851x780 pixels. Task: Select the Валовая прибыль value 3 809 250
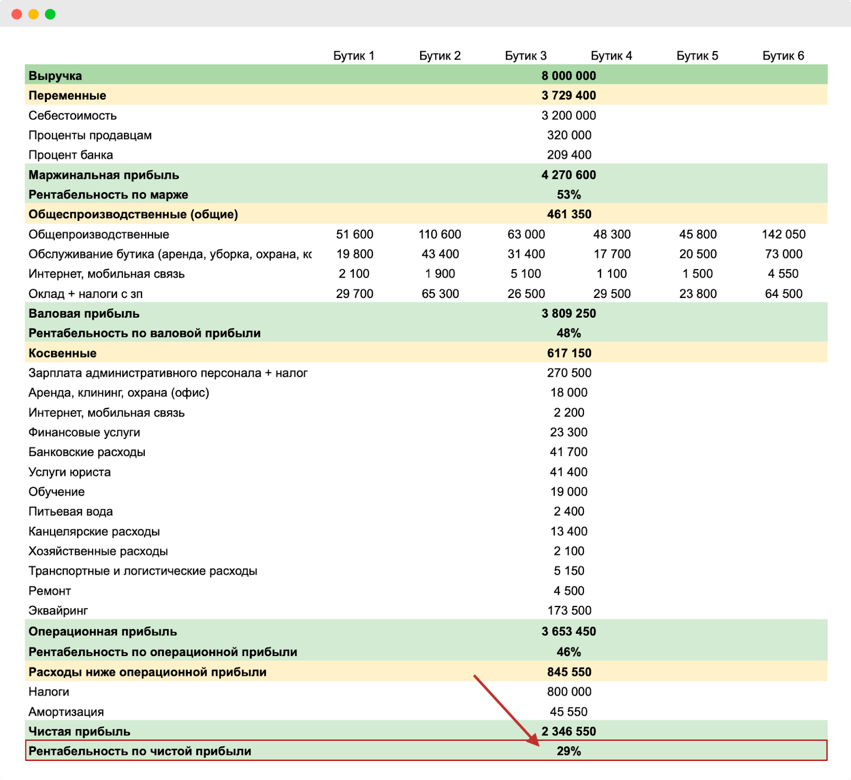coord(569,313)
